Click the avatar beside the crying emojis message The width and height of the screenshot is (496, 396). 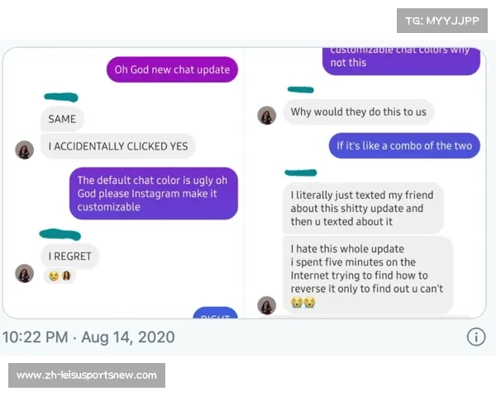[266, 305]
